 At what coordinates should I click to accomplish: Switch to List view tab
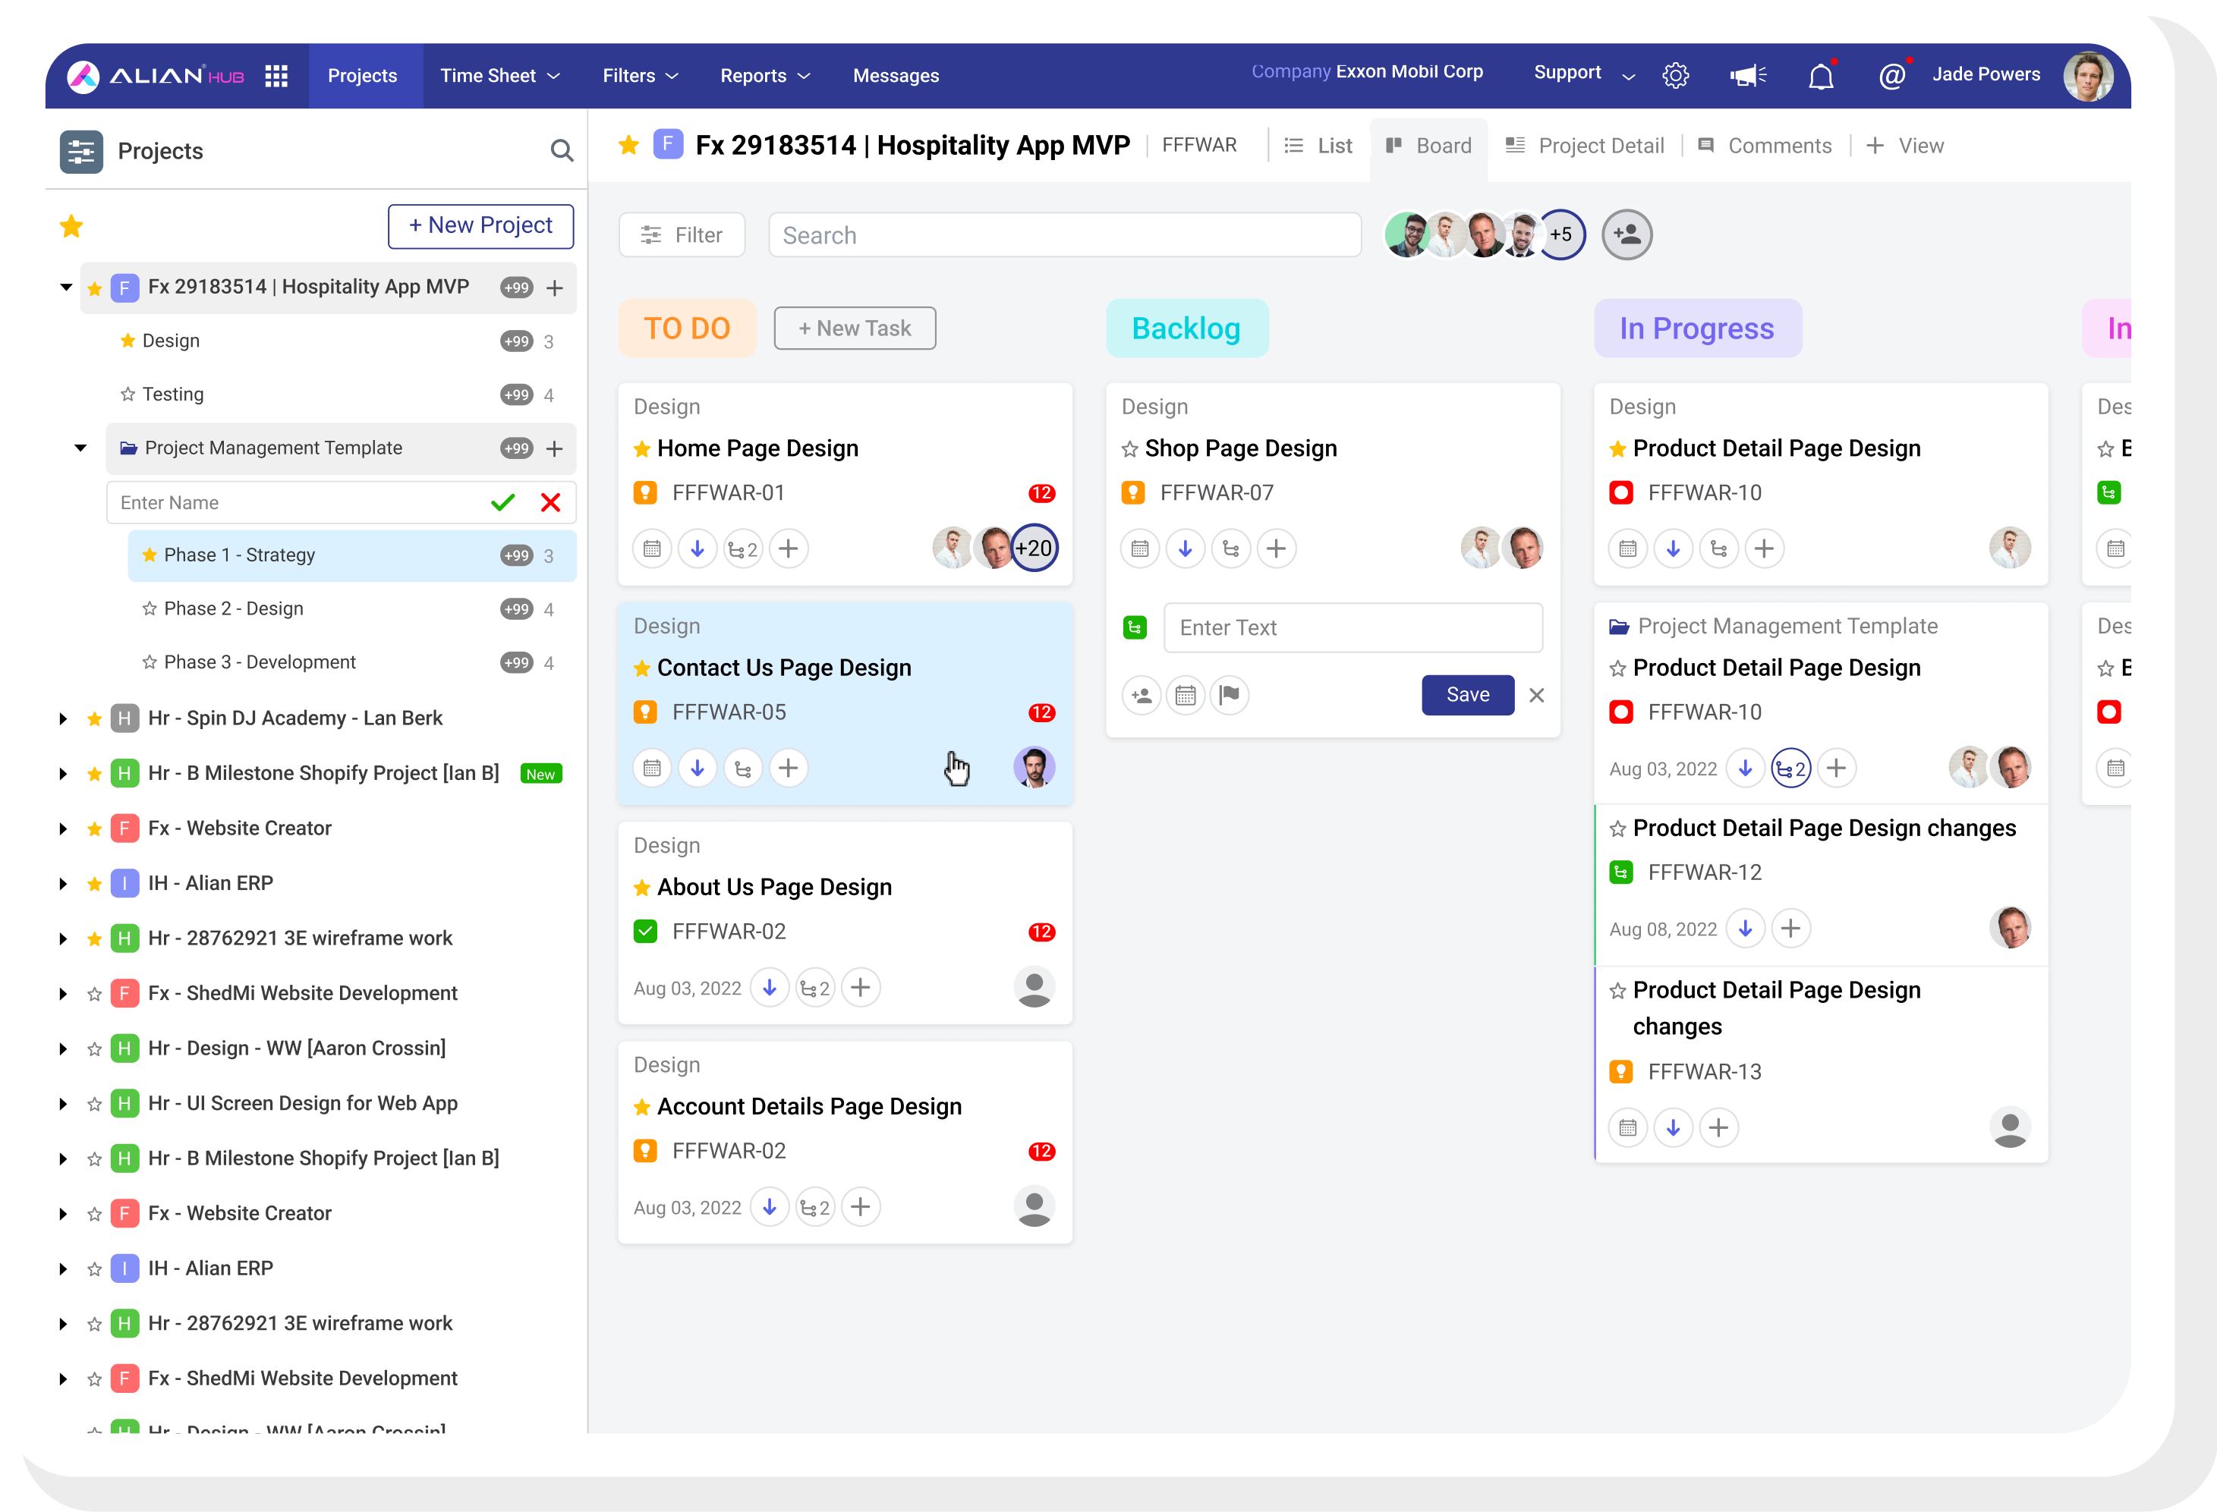(1318, 146)
